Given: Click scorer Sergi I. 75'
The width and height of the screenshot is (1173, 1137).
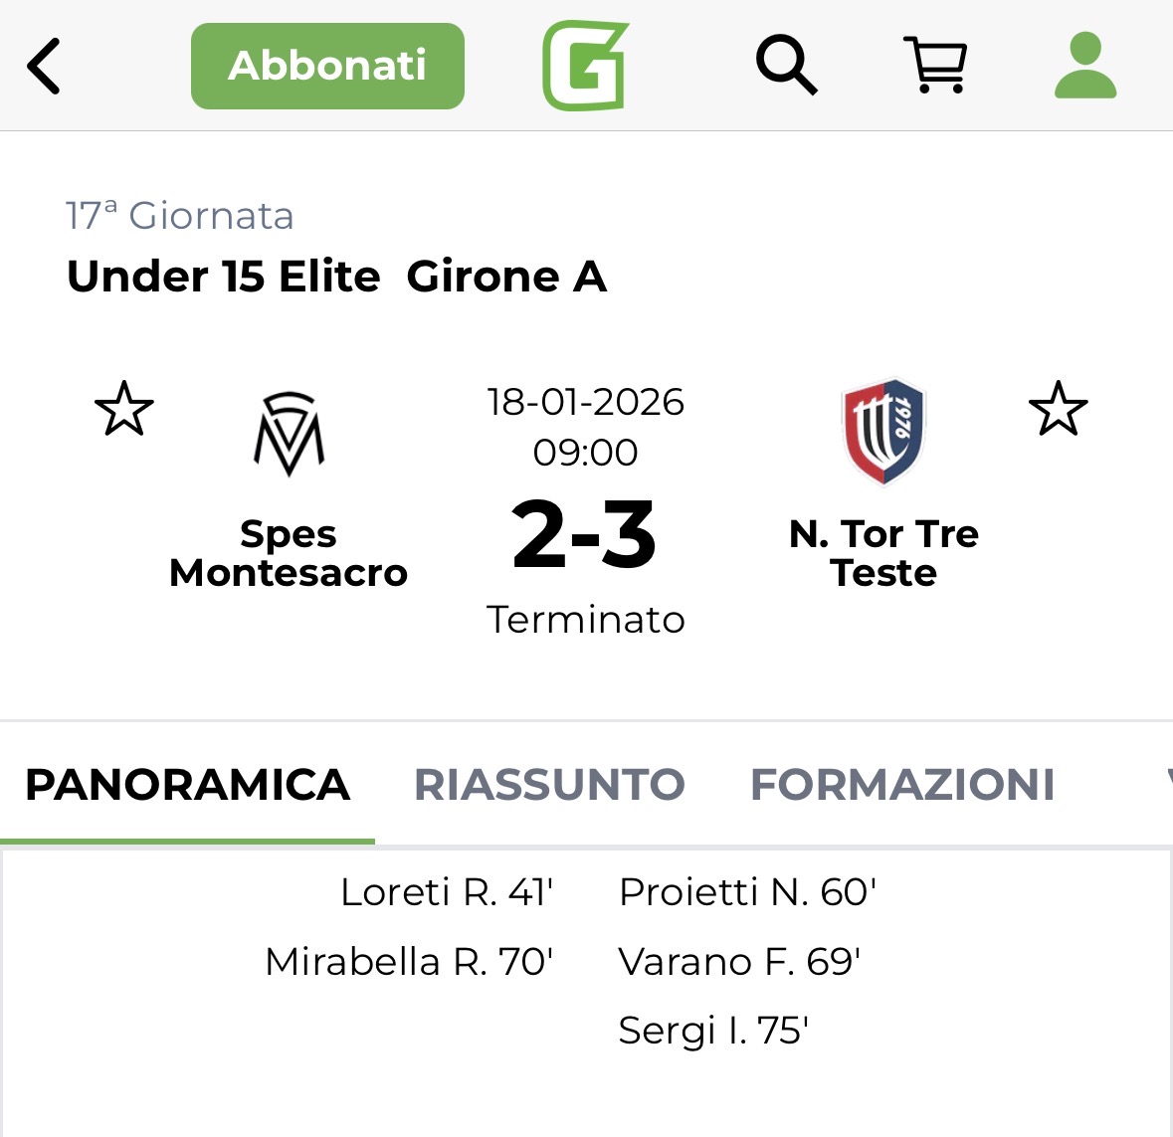Looking at the screenshot, I should [713, 1031].
